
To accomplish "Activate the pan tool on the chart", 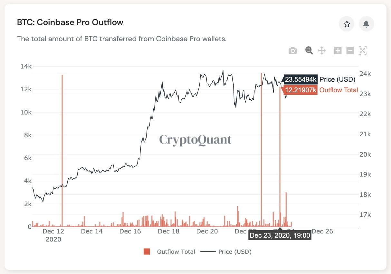I will [x=322, y=50].
